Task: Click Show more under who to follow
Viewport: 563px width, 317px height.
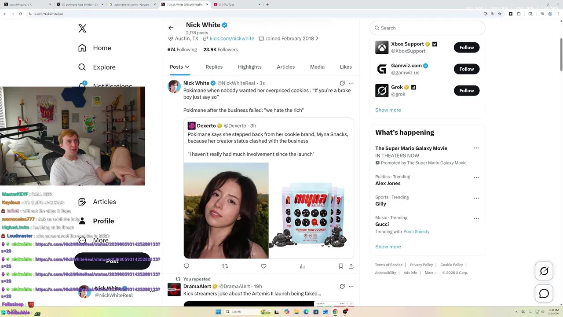Action: [x=388, y=110]
